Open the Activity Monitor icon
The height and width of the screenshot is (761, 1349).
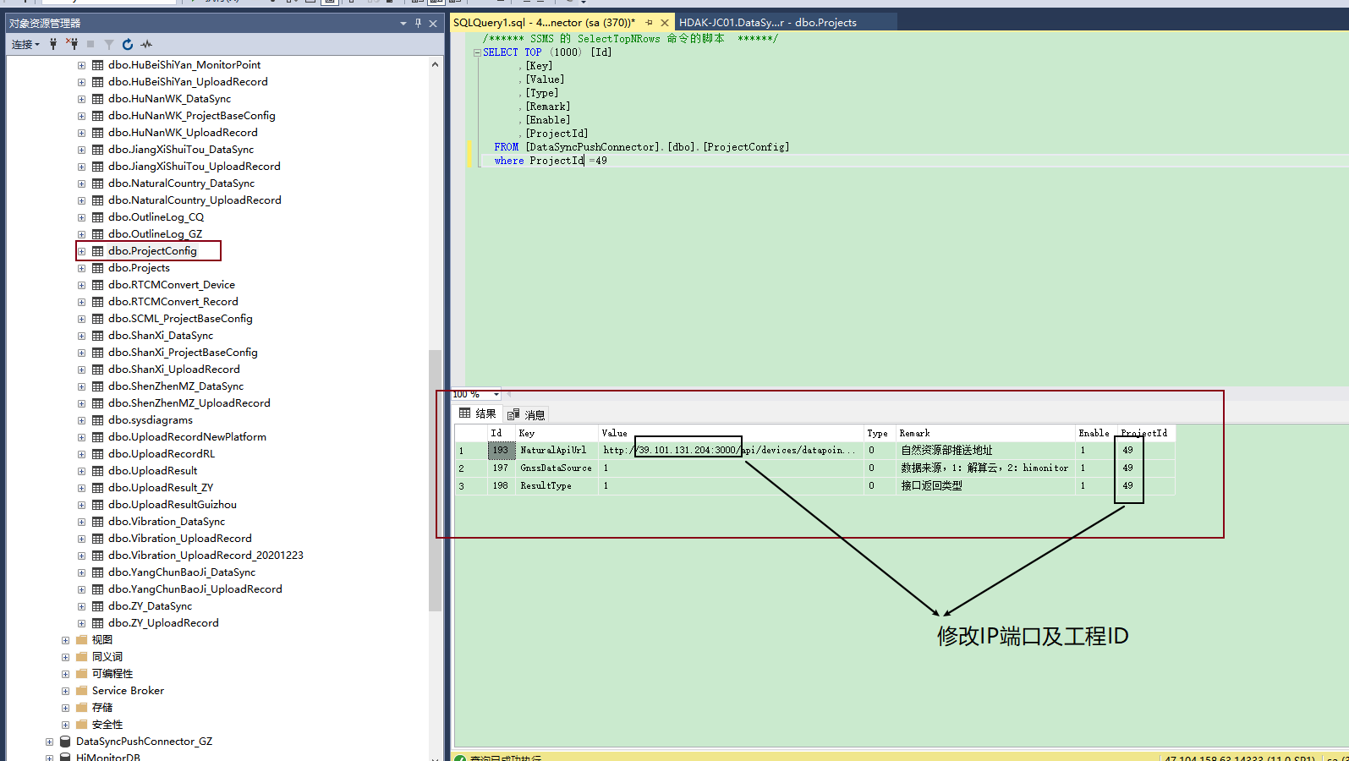146,44
